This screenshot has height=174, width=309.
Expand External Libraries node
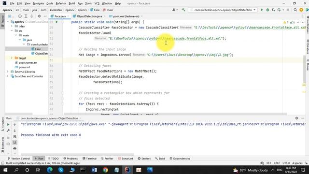8,72
